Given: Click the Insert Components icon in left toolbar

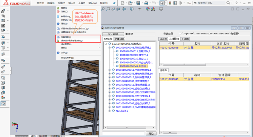Looking at the screenshot, I should coord(3,11).
